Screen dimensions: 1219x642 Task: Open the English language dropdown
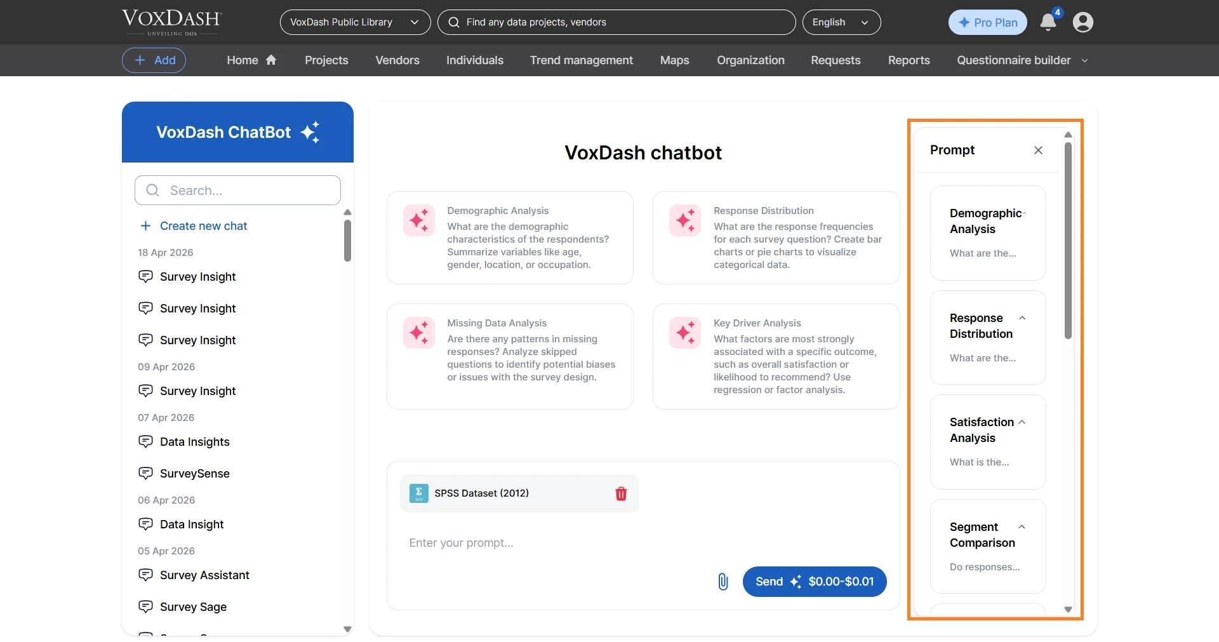pyautogui.click(x=841, y=22)
